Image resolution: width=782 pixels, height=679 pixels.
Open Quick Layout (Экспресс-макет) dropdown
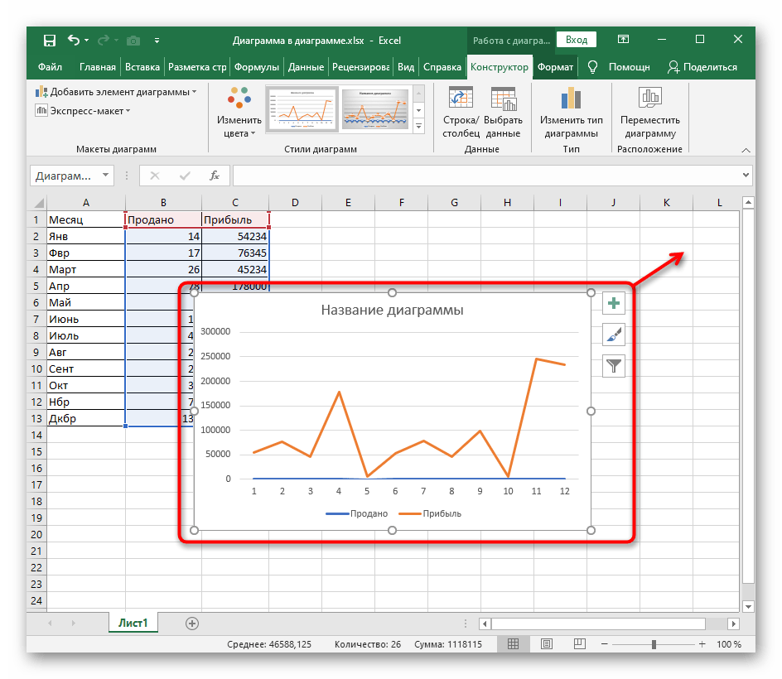(x=84, y=111)
